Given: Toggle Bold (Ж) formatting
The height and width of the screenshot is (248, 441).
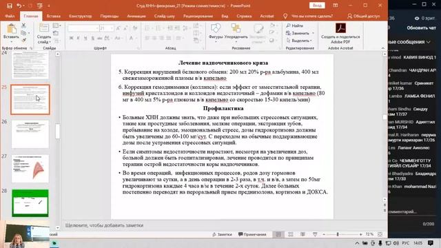Looking at the screenshot, I should [71, 38].
